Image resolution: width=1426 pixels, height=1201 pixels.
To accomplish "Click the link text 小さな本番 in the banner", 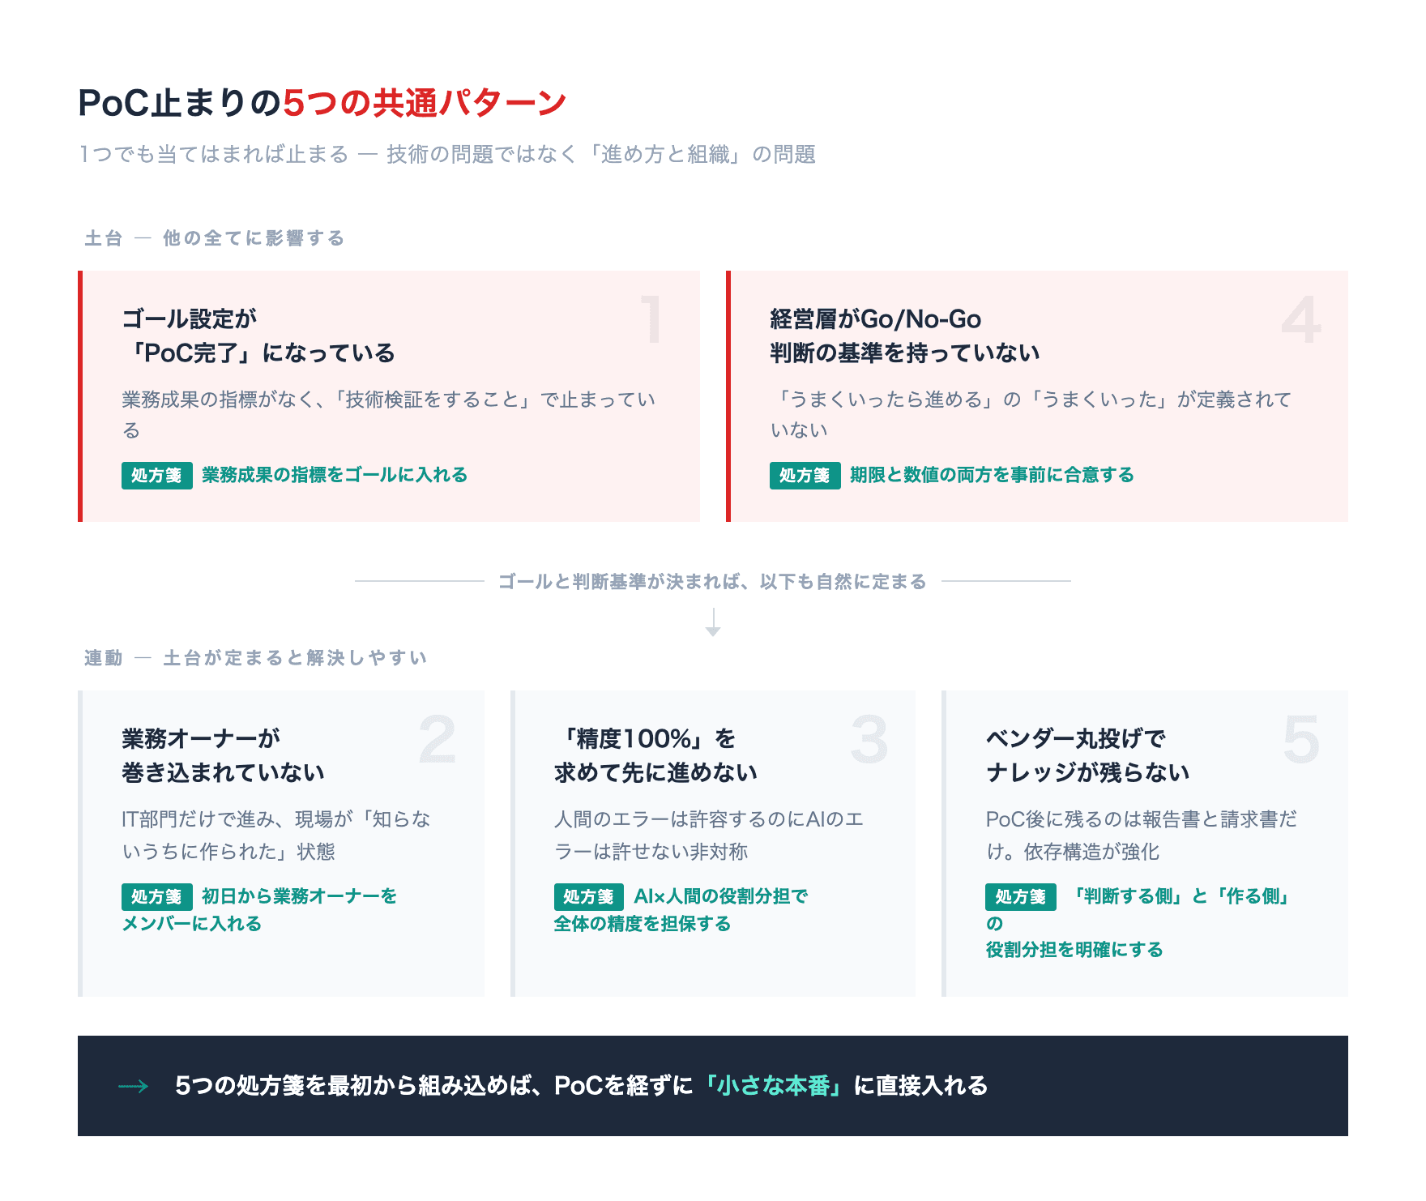I will pos(773,1086).
